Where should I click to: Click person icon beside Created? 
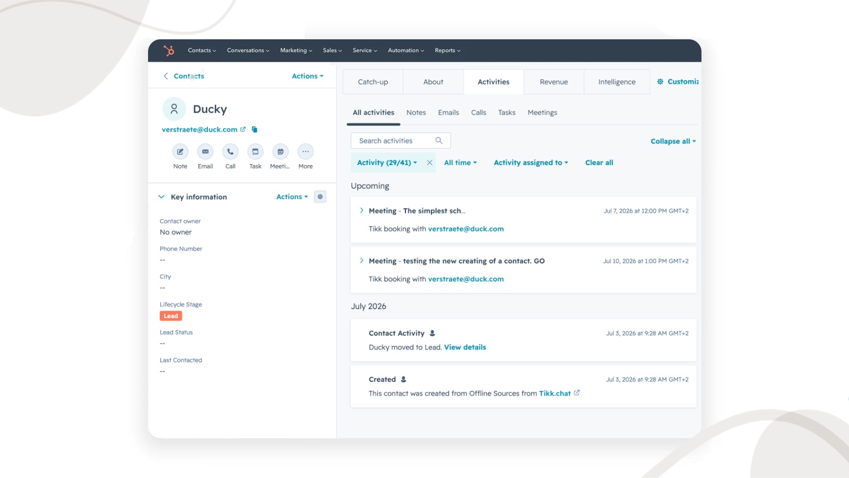click(x=403, y=379)
